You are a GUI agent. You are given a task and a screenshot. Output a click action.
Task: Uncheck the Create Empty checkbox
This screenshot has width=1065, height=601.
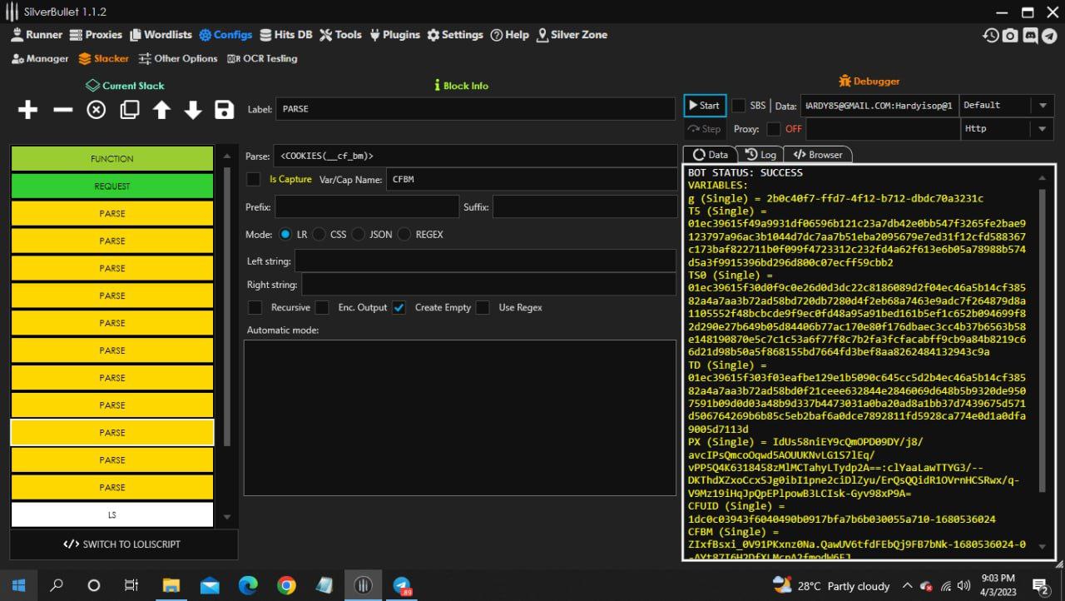point(399,307)
